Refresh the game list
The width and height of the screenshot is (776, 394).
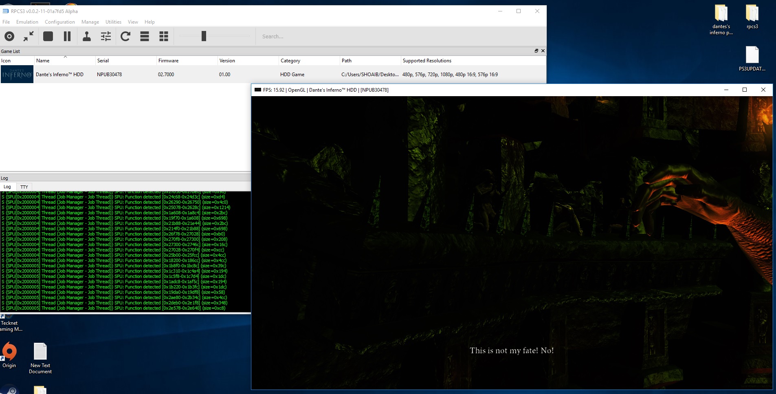click(125, 36)
